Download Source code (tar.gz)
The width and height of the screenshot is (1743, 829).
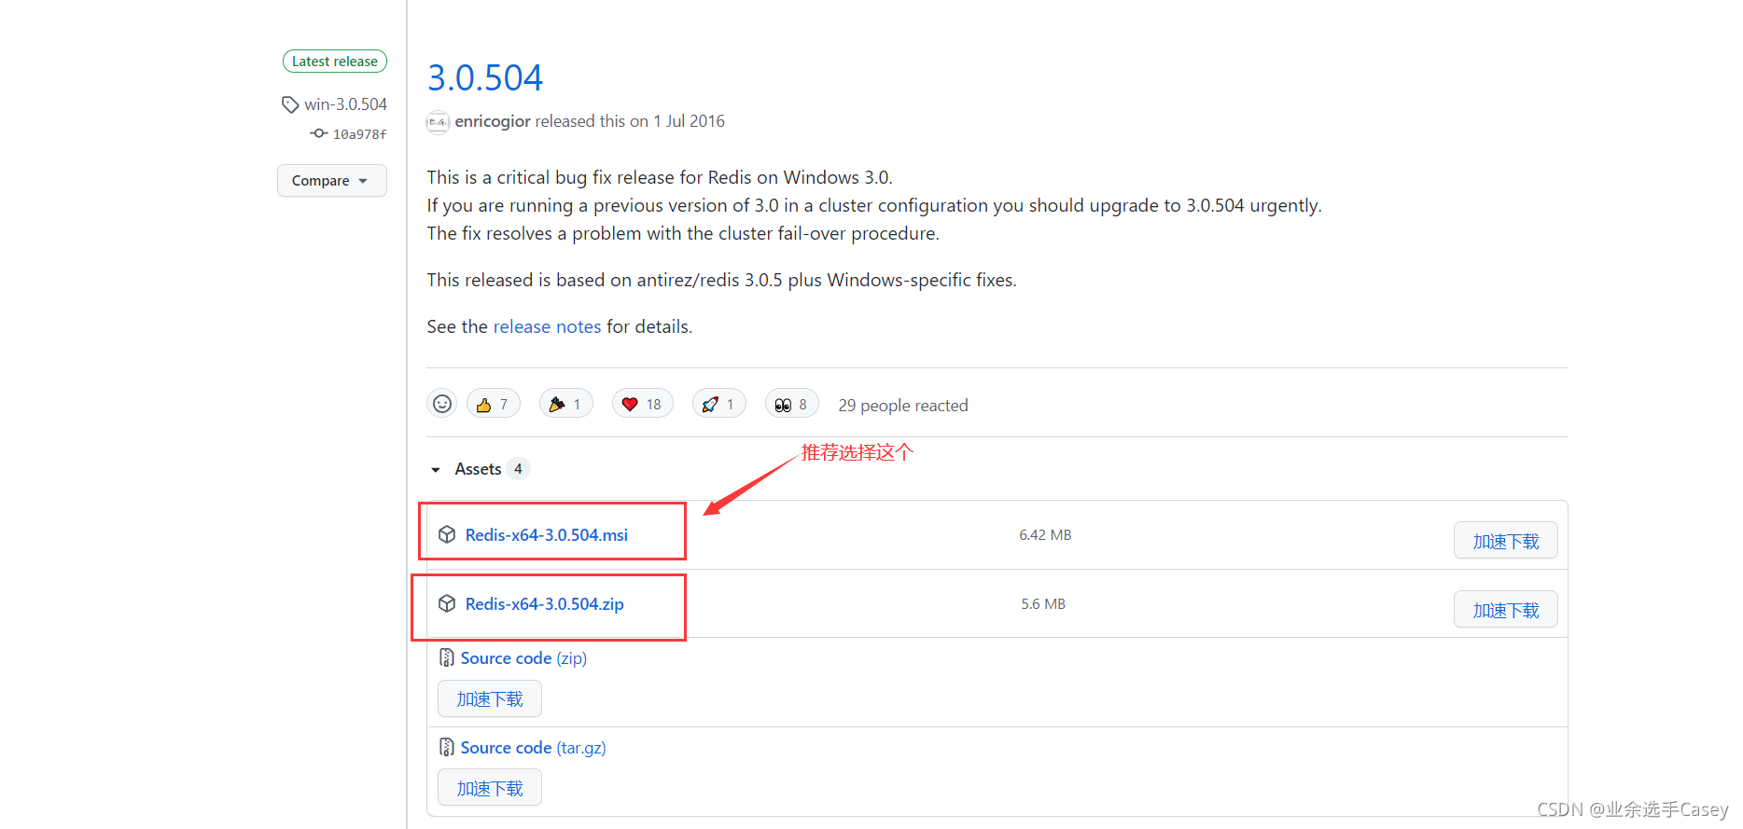(x=533, y=748)
